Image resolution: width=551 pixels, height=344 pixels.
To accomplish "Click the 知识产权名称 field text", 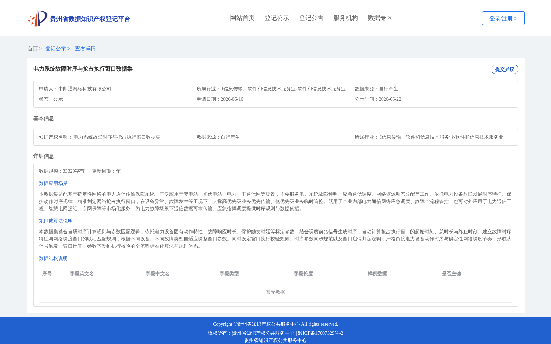I will click(100, 137).
